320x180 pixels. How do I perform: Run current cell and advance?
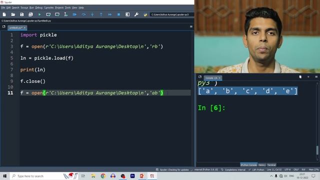[57, 14]
